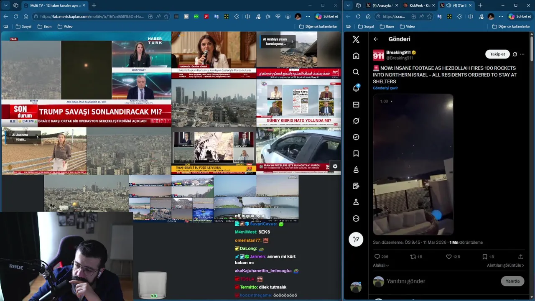535x301 pixels.
Task: Click the Yanıtla reply button
Action: [x=512, y=281]
